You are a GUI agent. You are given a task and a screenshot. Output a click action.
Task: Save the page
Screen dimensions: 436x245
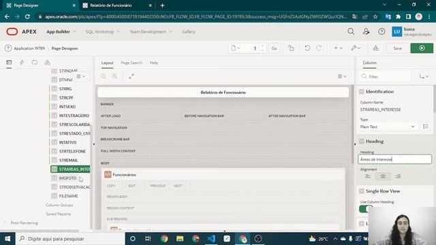tap(397, 48)
